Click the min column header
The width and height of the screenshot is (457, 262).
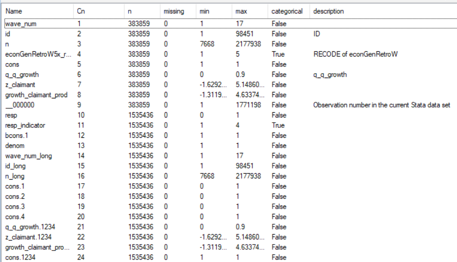coord(204,12)
